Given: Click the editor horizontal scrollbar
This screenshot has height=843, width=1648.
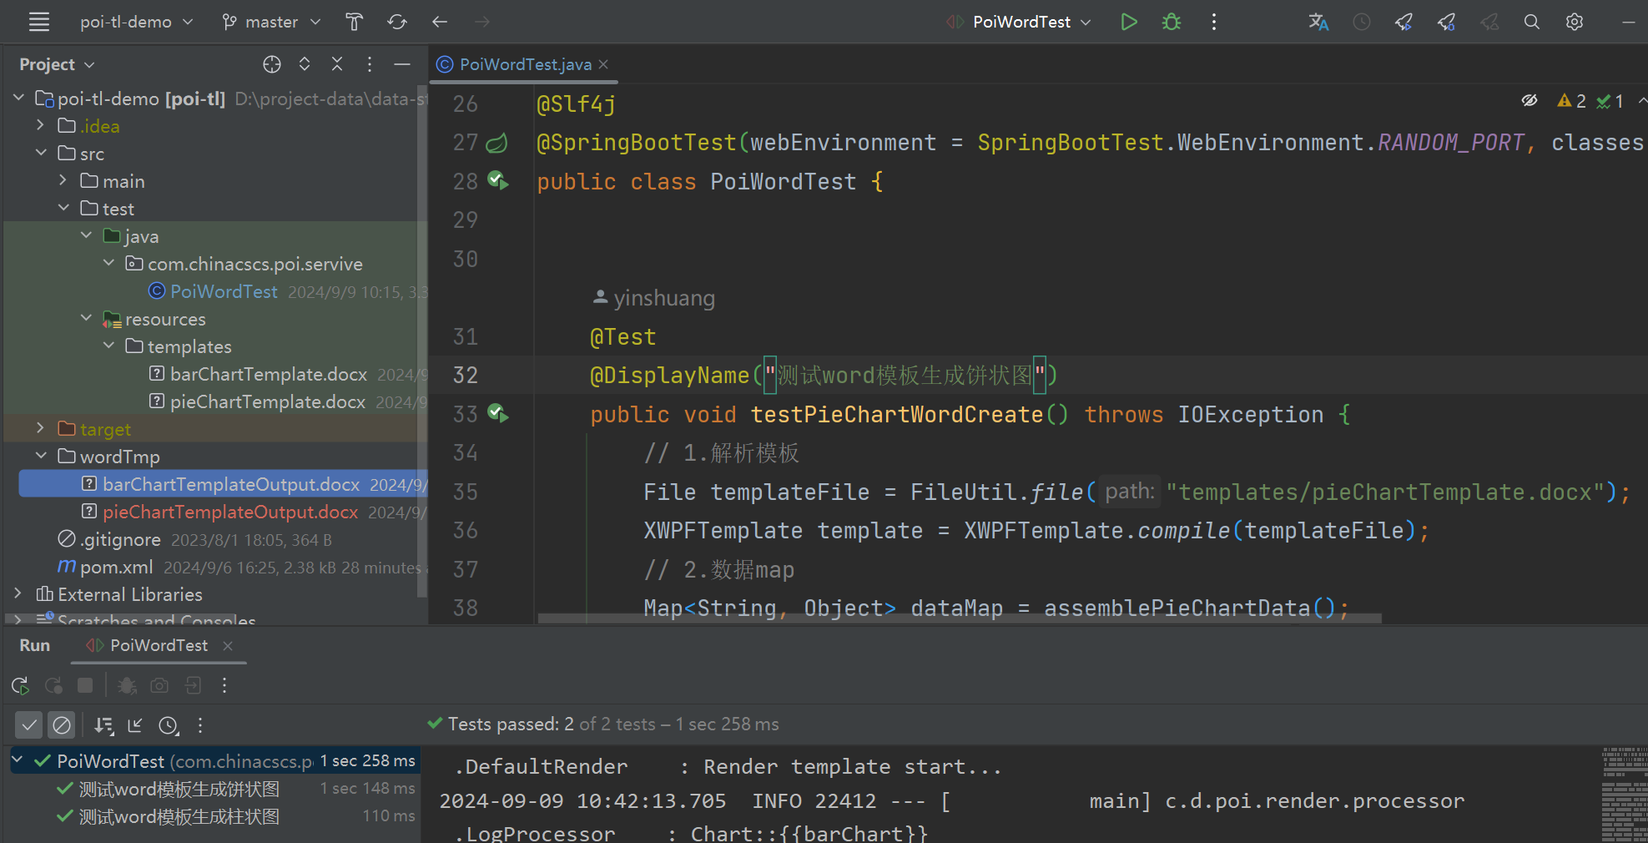Looking at the screenshot, I should 960,618.
